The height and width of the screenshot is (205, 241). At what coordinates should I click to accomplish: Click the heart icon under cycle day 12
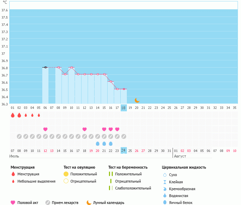pyautogui.click(x=85, y=129)
